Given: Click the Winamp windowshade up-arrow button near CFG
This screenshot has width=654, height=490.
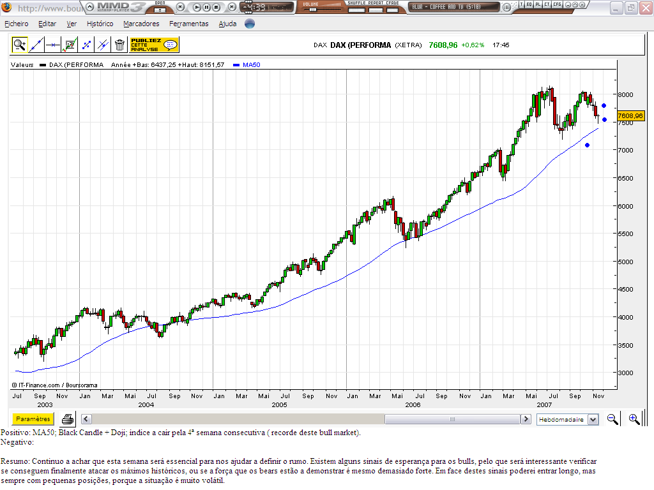Looking at the screenshot, I should (x=575, y=4).
